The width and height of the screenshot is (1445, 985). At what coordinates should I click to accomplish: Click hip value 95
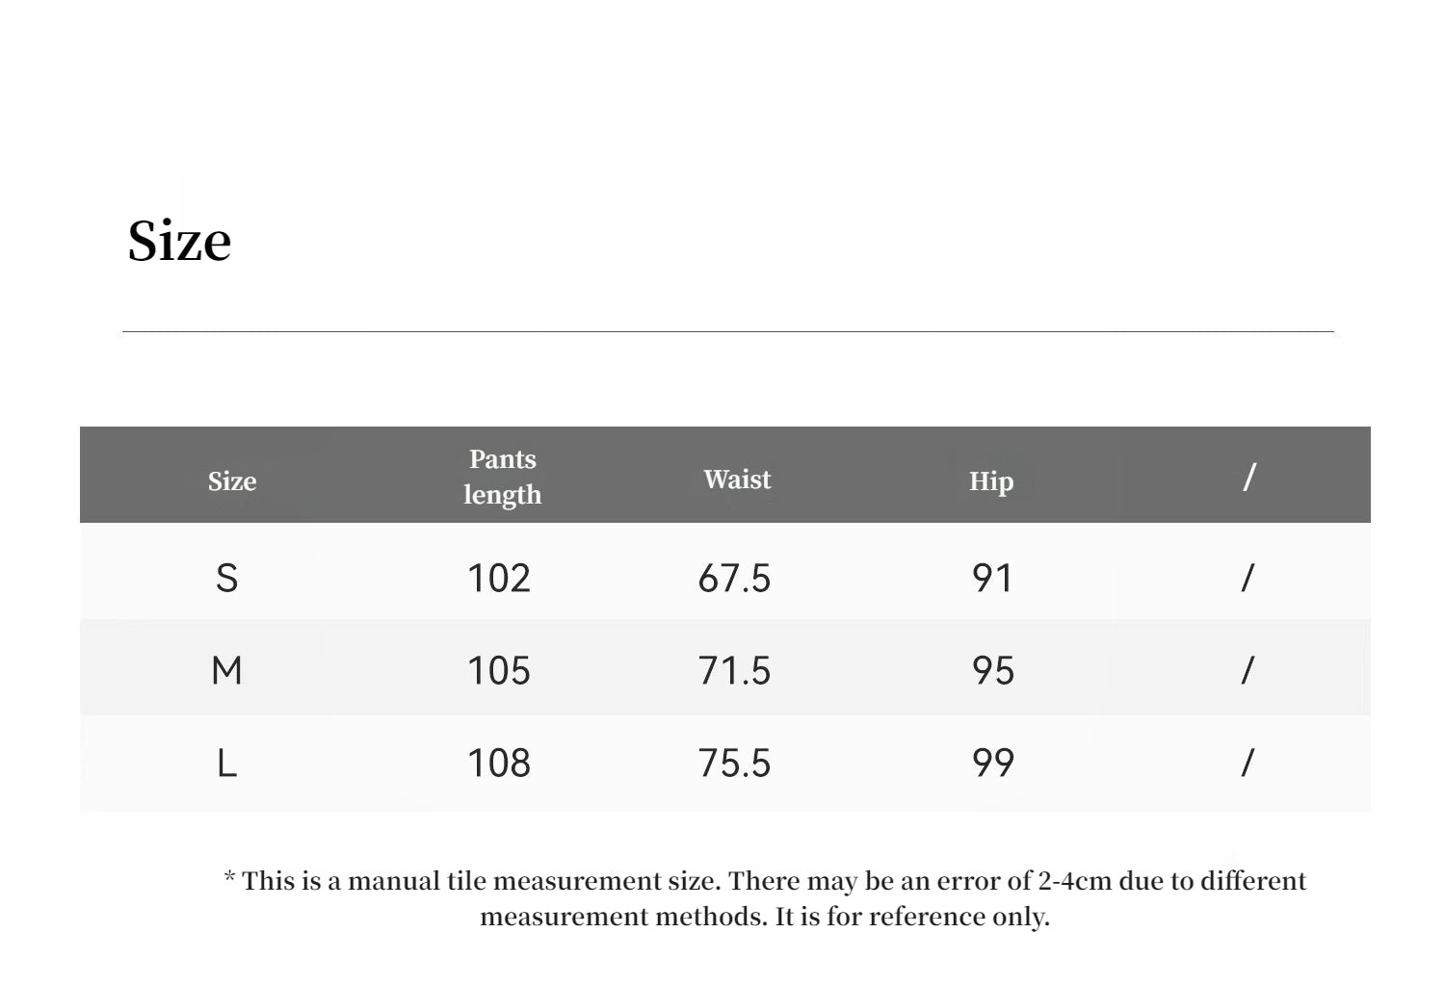tap(992, 670)
